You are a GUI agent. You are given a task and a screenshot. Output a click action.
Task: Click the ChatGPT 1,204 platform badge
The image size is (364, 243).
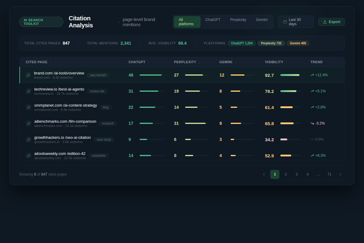pos(242,43)
